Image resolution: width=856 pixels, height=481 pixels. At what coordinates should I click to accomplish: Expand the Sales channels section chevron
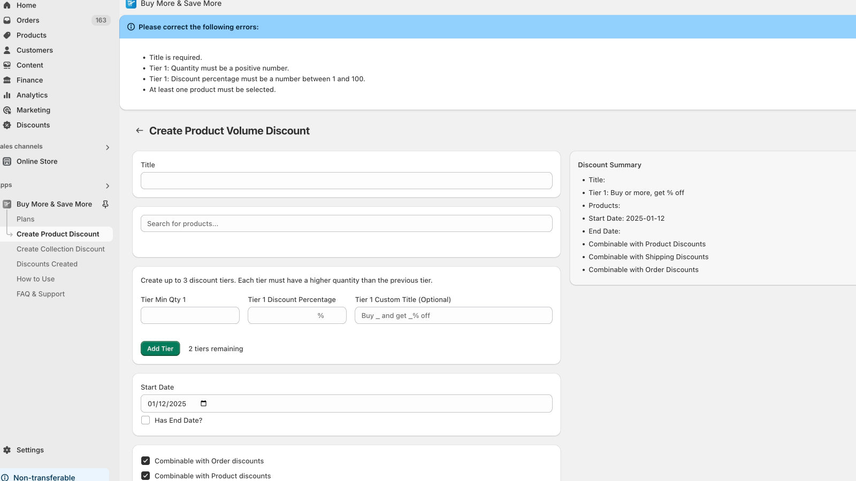(108, 148)
